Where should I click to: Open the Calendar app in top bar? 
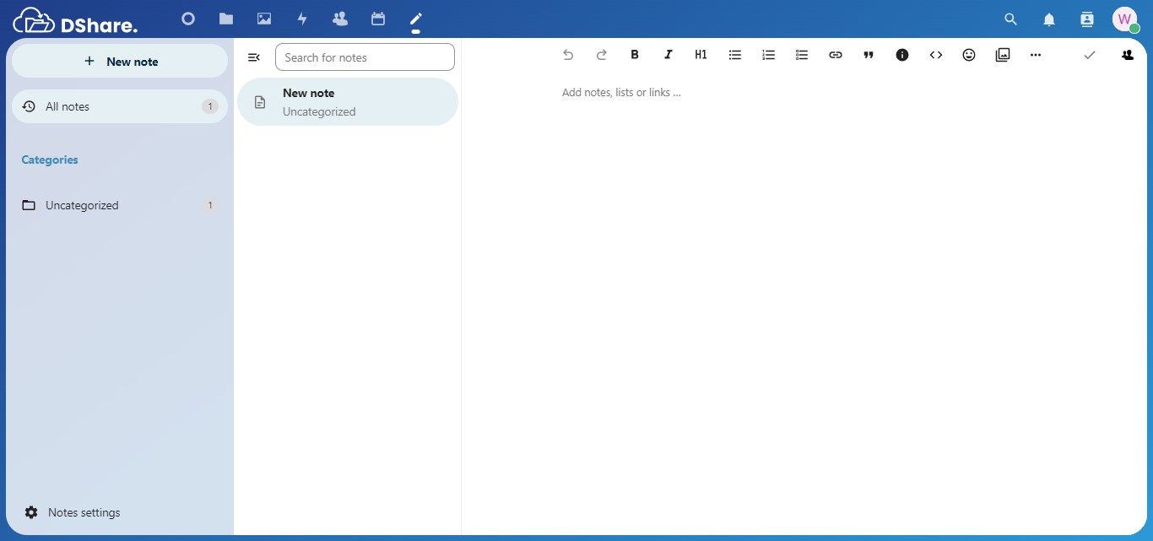378,19
